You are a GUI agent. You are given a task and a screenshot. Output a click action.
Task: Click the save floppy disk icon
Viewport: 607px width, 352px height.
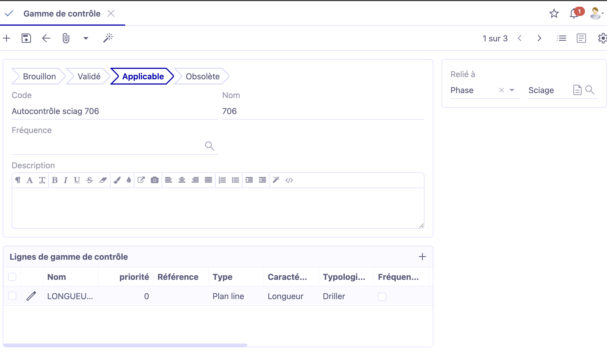pos(26,38)
